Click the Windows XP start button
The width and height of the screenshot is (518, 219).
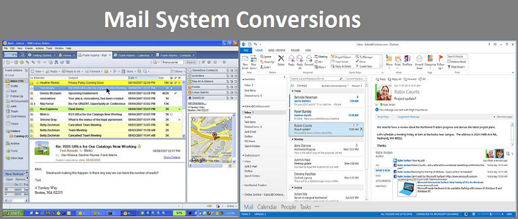(14, 214)
